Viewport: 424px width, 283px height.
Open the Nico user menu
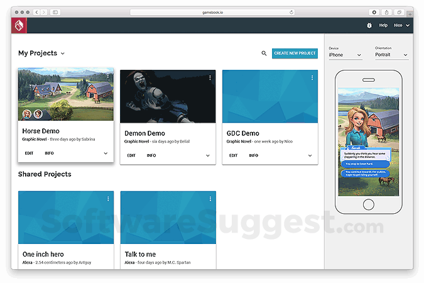[x=401, y=25]
